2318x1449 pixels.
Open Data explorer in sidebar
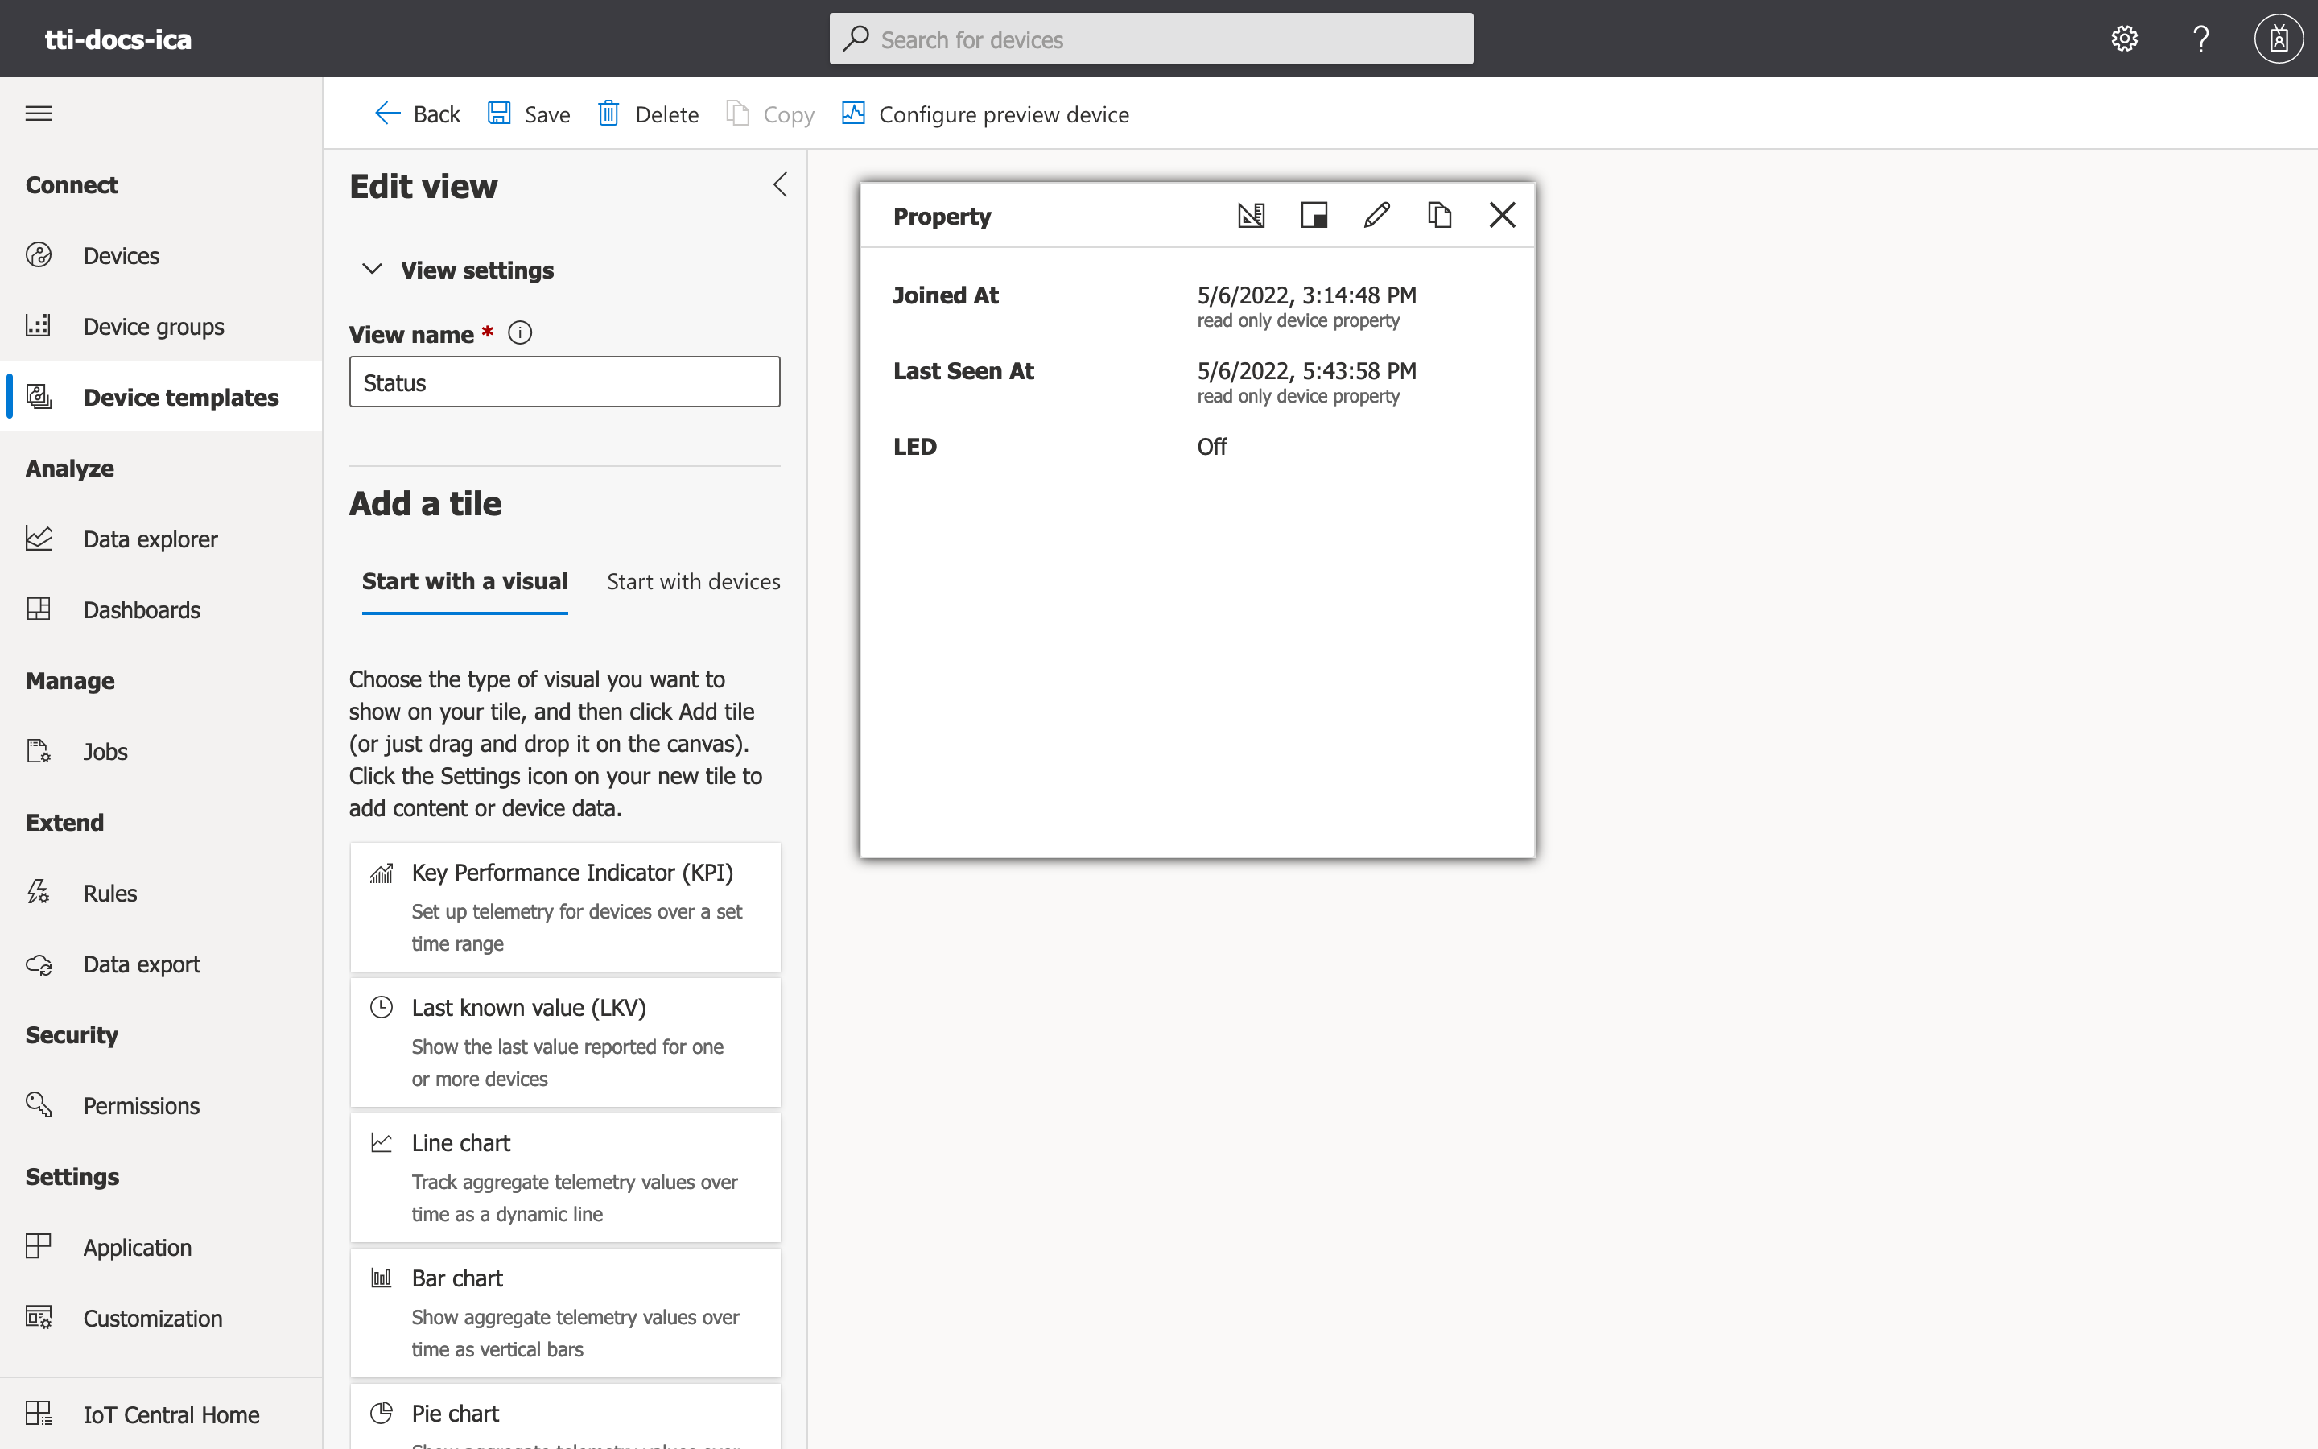[x=150, y=539]
